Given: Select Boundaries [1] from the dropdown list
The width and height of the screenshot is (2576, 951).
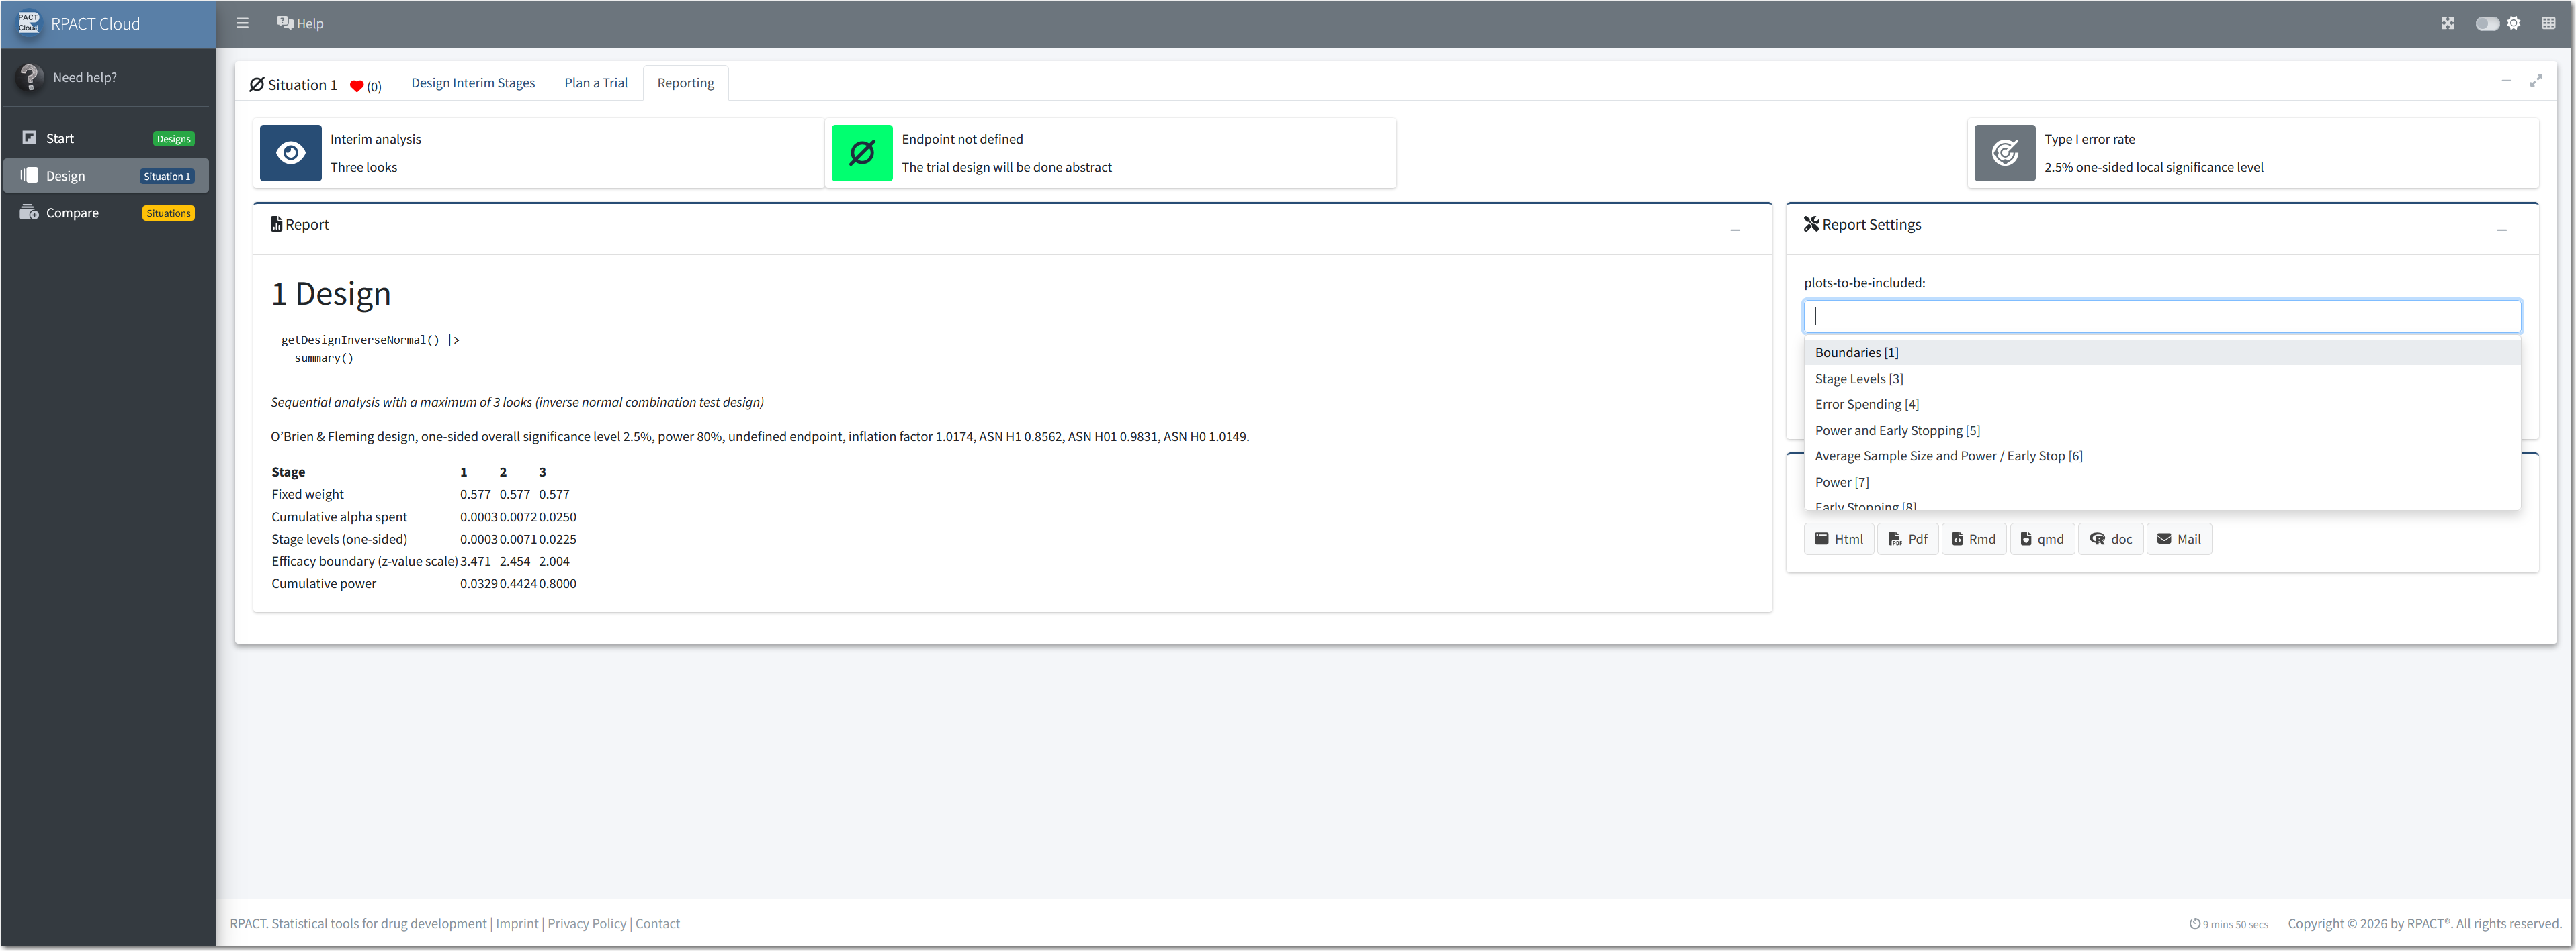Looking at the screenshot, I should tap(1856, 352).
